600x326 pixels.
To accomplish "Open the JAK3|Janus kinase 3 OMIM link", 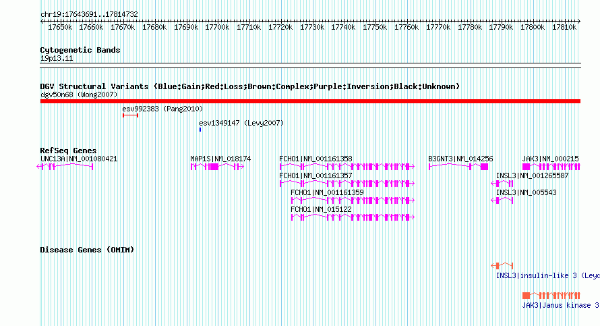I will 561,305.
